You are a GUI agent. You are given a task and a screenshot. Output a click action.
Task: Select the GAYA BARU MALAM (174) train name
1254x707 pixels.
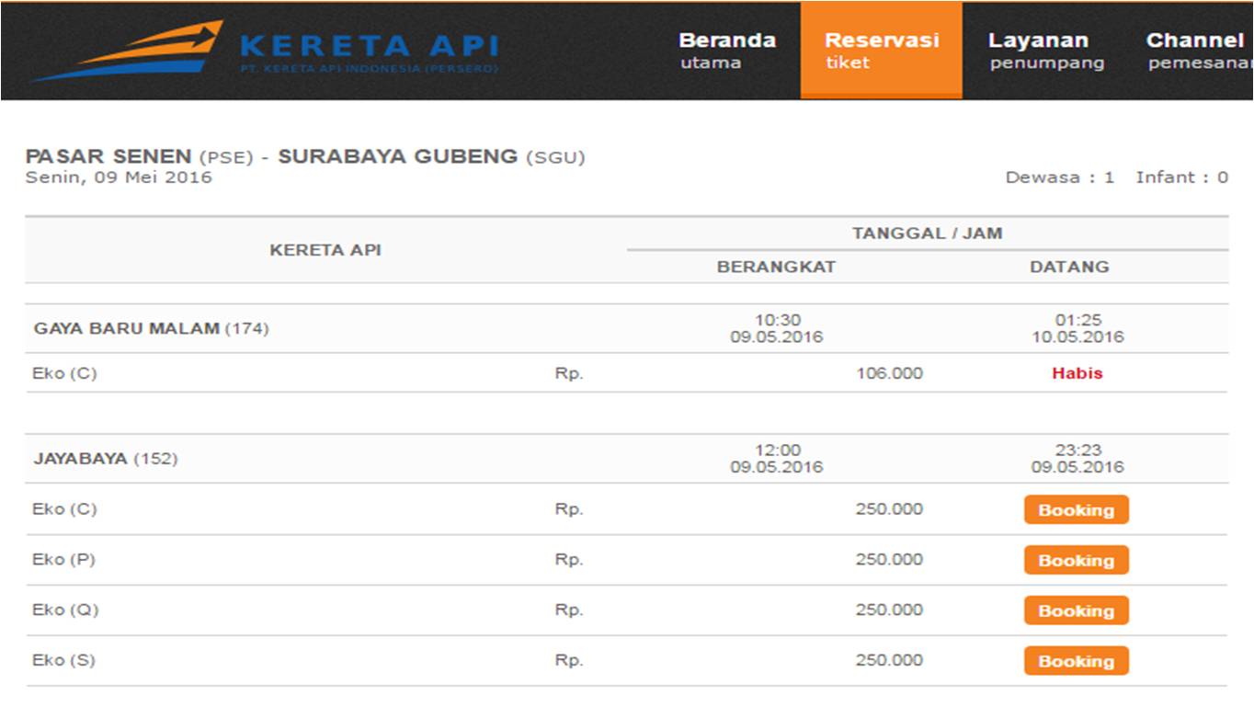tap(152, 328)
